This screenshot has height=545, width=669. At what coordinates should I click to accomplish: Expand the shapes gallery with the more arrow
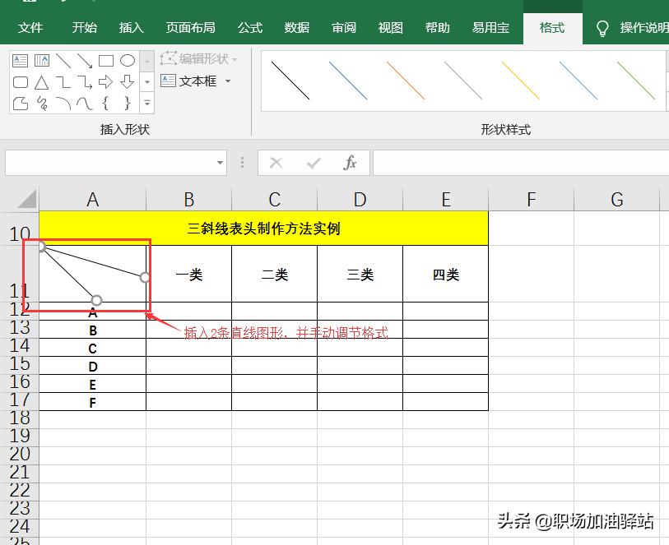pos(146,104)
